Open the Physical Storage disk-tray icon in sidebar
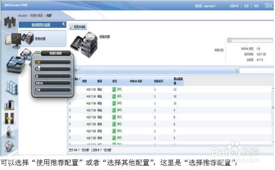The width and height of the screenshot is (275, 170). click(x=16, y=65)
